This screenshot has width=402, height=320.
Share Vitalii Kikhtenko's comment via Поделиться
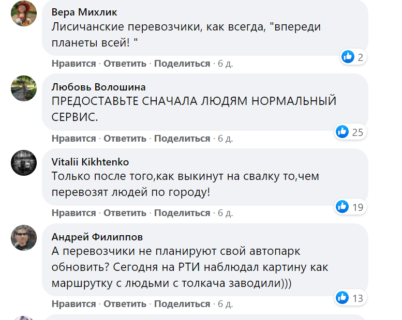[182, 213]
